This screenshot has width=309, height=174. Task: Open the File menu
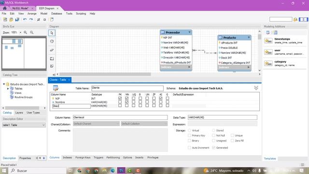click(4, 14)
